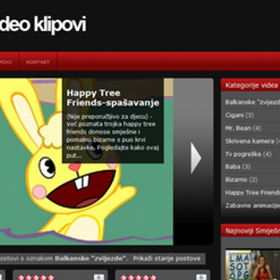280x280 pixels.
Task: Select the Baba (3) category
Action: point(238,167)
